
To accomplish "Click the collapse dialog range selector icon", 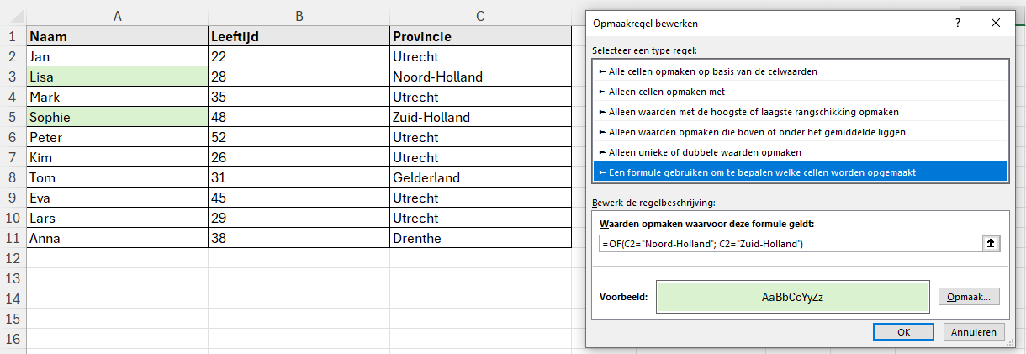I will point(991,244).
